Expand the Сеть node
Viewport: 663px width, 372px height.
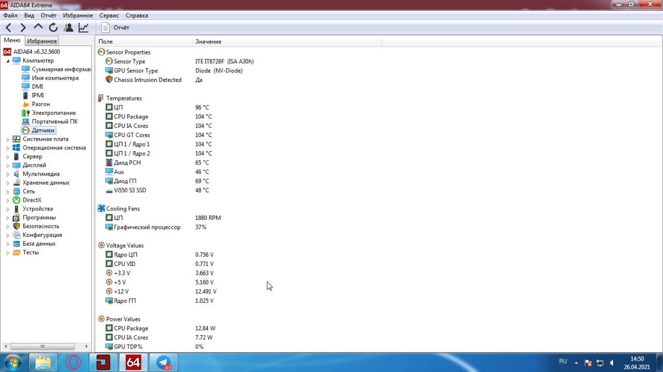(x=8, y=191)
